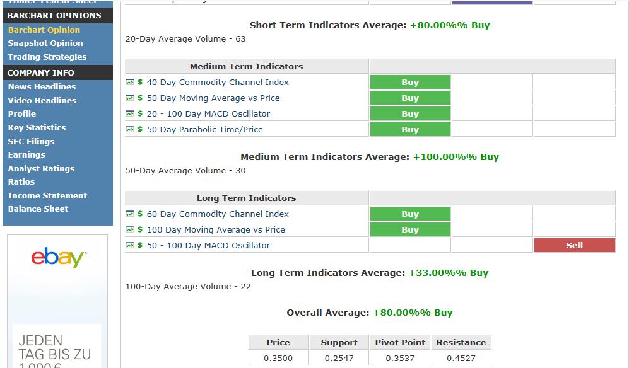
Task: Open the 50 Day Parabolic Time/Price link
Action: pos(204,129)
